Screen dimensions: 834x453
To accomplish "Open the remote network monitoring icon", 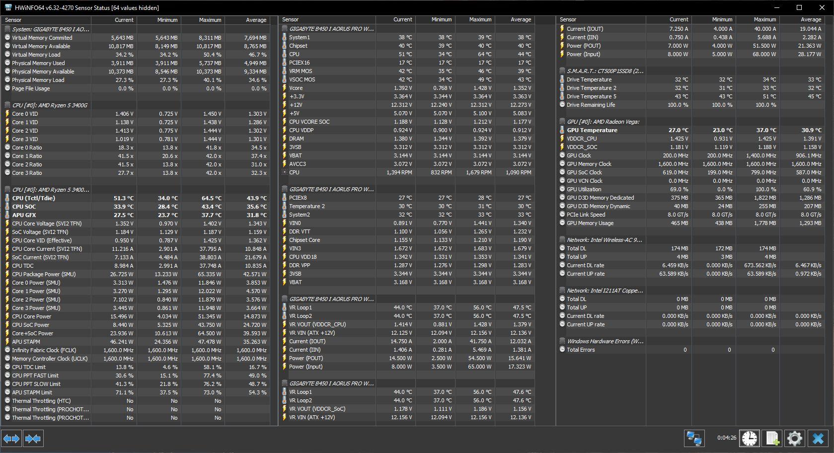I will click(694, 438).
